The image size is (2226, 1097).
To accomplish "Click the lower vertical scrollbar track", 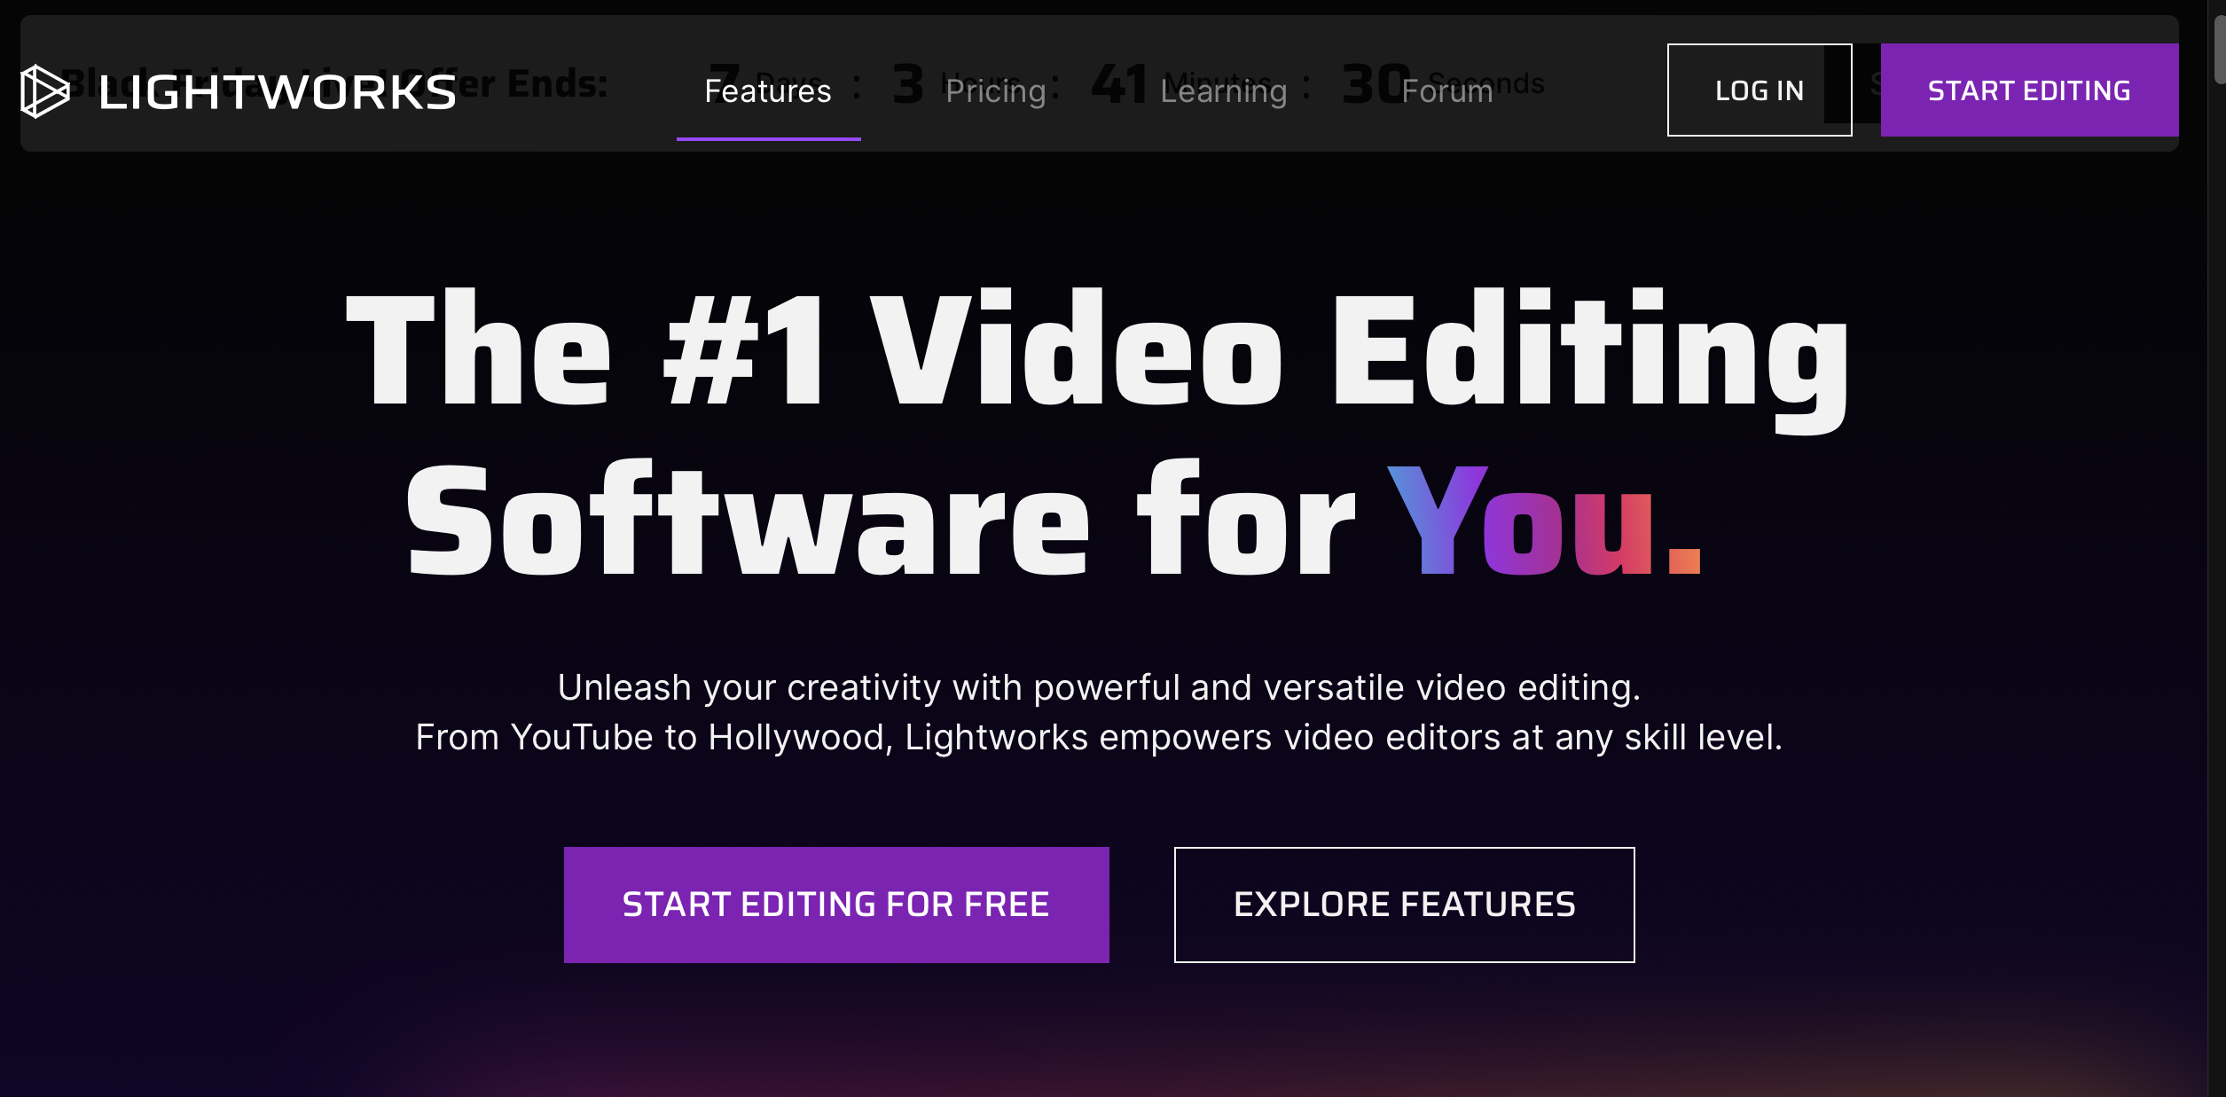I will pyautogui.click(x=2217, y=798).
